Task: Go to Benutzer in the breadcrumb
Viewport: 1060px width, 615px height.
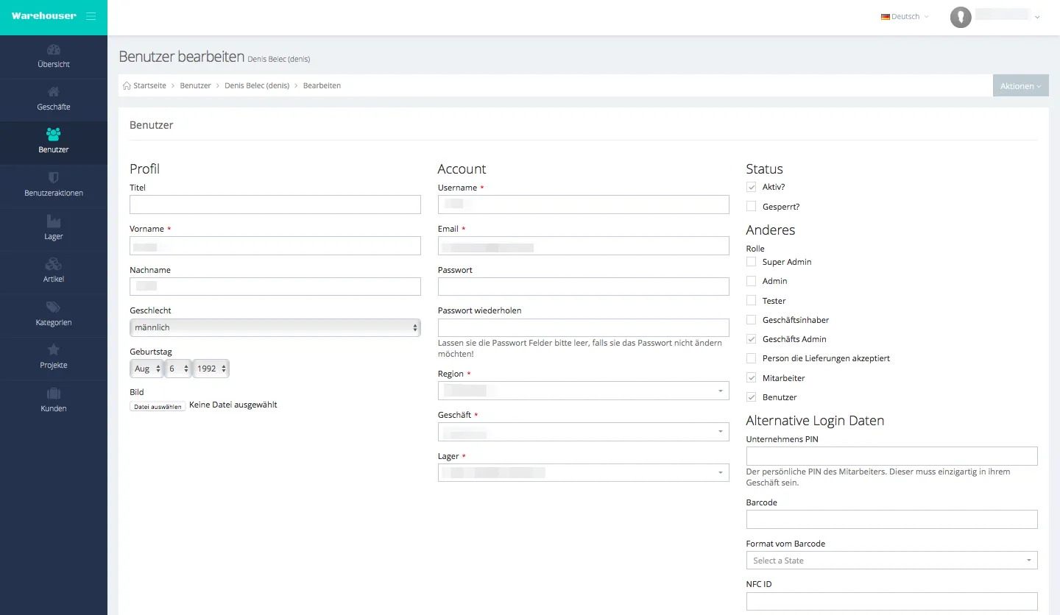Action: pyautogui.click(x=195, y=86)
